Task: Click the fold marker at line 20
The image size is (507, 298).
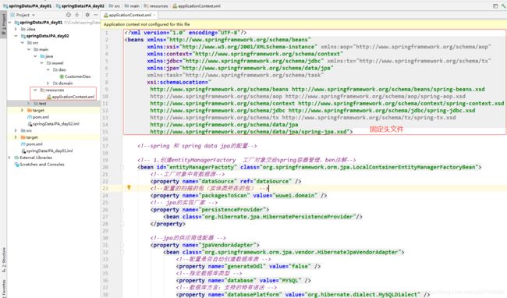Action: [x=122, y=167]
